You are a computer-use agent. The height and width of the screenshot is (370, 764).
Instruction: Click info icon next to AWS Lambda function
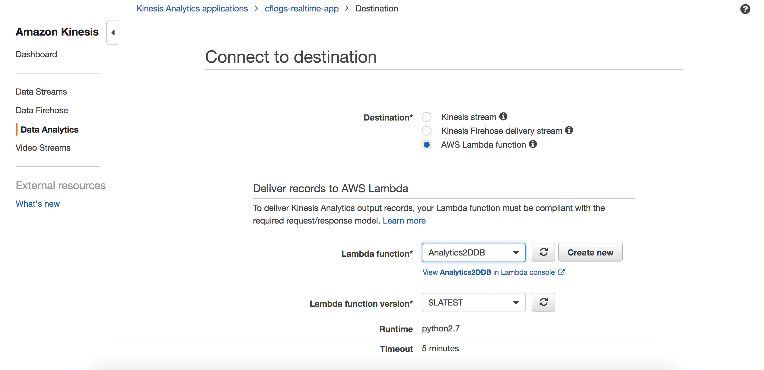click(x=533, y=144)
